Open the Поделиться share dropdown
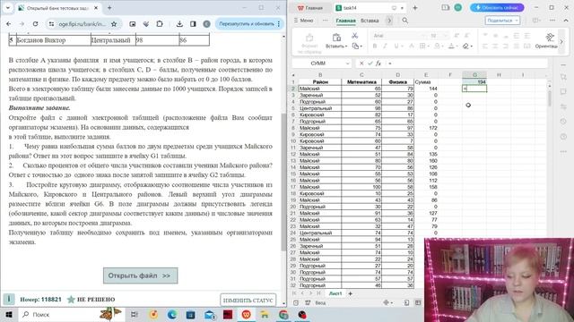Screen dimensions: 574x322 (x=502, y=21)
